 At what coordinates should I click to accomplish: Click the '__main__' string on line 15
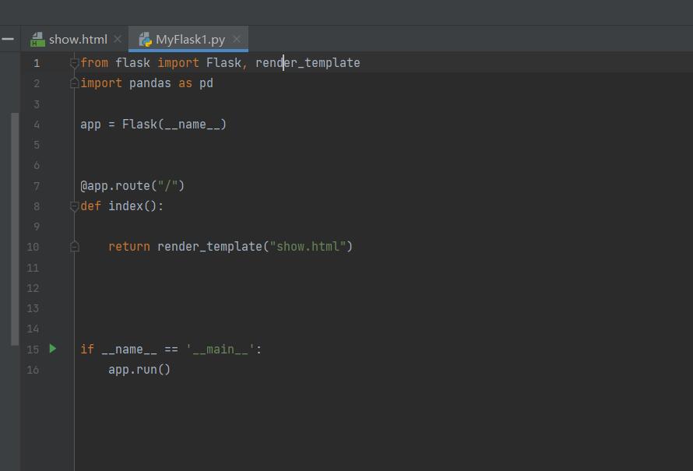click(220, 350)
